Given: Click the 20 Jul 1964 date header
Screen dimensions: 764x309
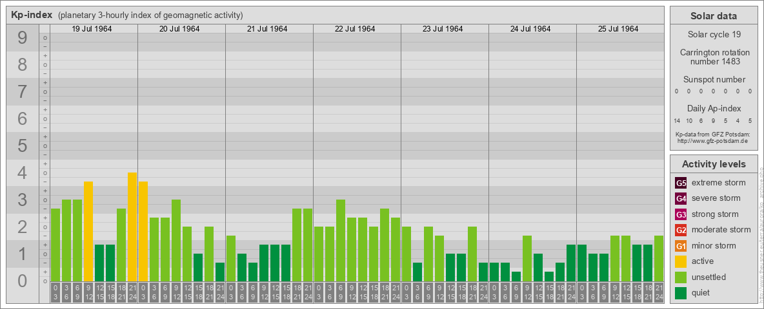Looking at the screenshot, I should tap(179, 29).
